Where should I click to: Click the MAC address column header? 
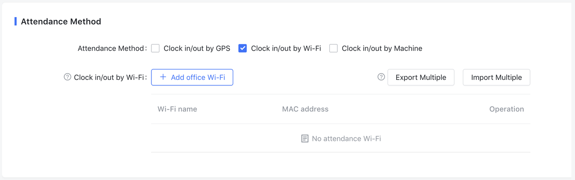(305, 109)
